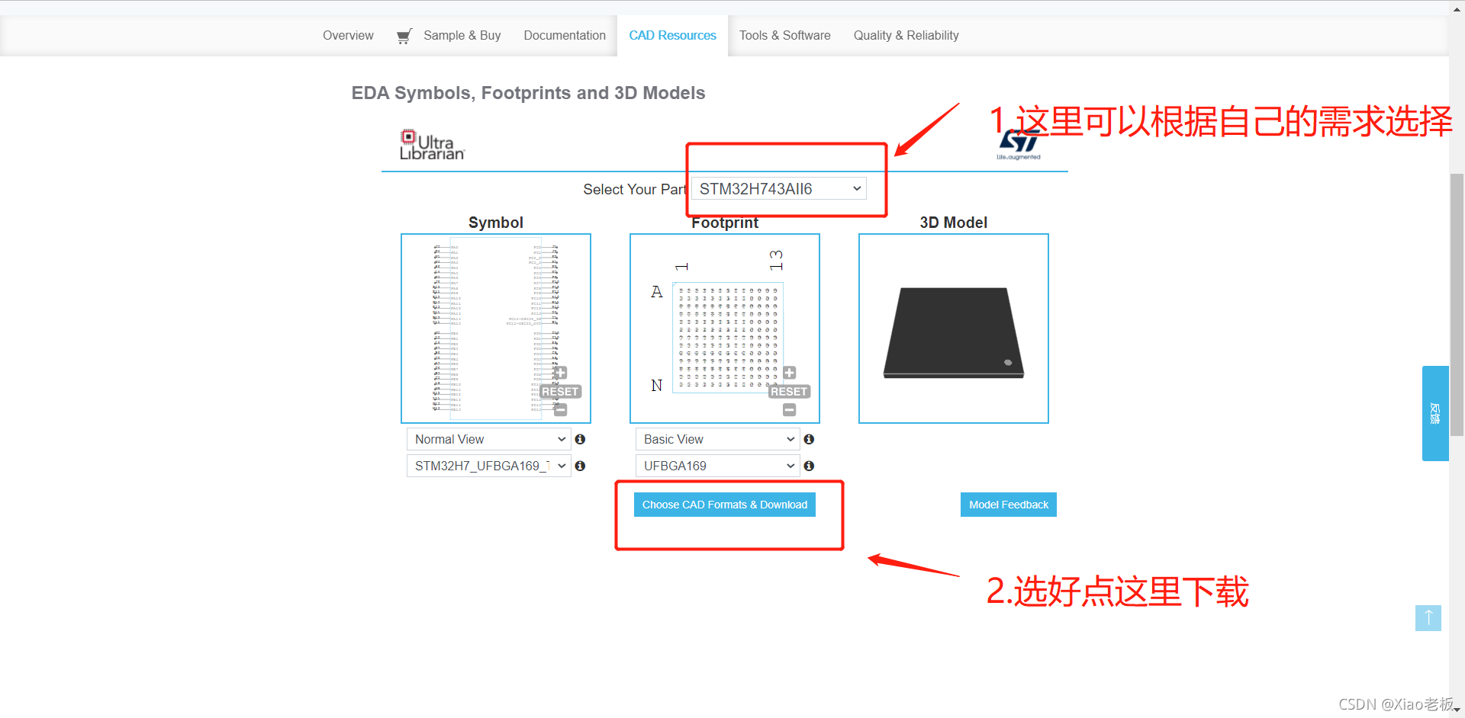
Task: Open the STM32H7_UFBGA169 symbol dropdown
Action: pos(489,466)
